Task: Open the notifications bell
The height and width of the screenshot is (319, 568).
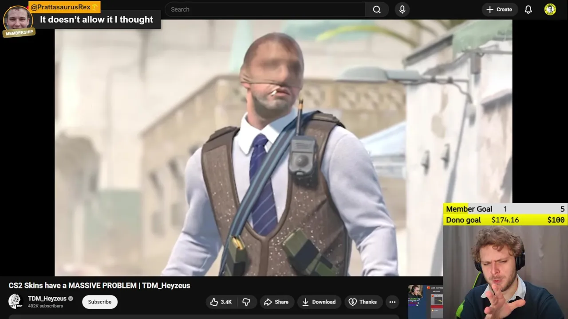Action: [528, 9]
